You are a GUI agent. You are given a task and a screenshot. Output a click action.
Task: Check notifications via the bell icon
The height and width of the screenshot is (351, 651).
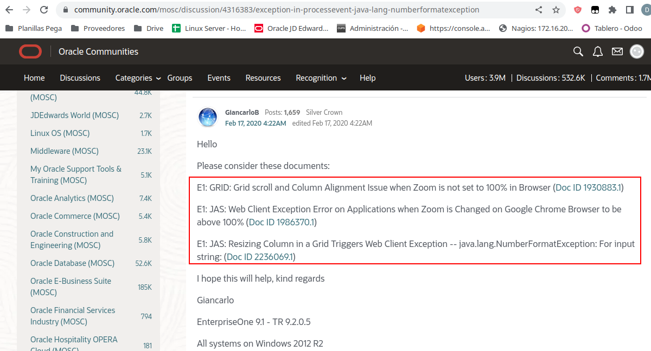click(598, 51)
